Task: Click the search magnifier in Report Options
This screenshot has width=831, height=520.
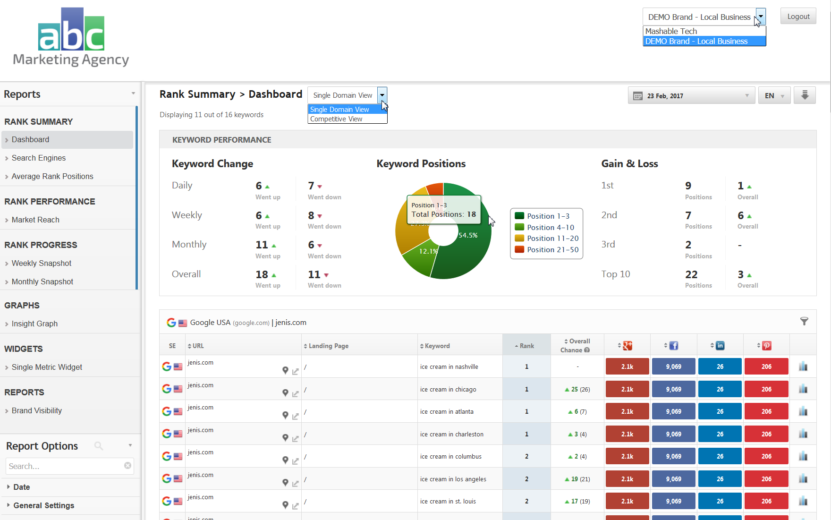Action: point(98,446)
